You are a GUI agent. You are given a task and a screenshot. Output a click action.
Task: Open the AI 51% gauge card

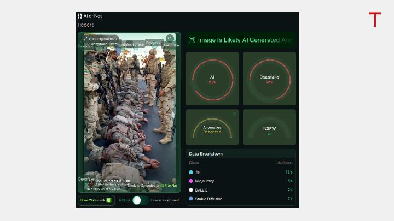(212, 79)
